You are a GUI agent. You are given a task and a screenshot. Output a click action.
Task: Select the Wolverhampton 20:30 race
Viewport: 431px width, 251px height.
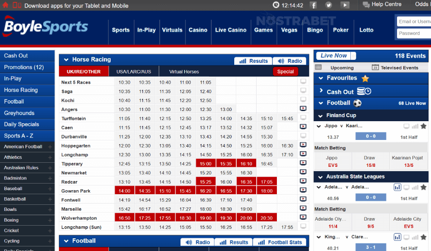[267, 218]
